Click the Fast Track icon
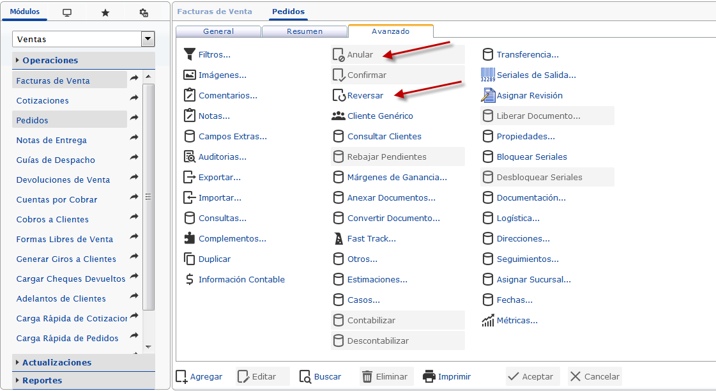This screenshot has height=391, width=716. 339,238
